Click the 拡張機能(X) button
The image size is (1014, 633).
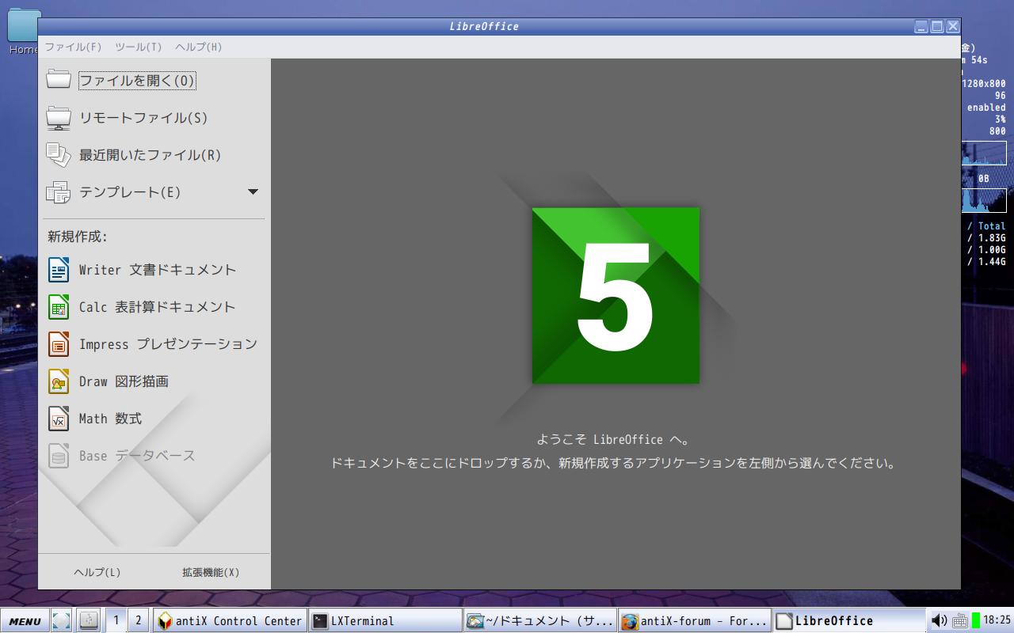pos(211,572)
